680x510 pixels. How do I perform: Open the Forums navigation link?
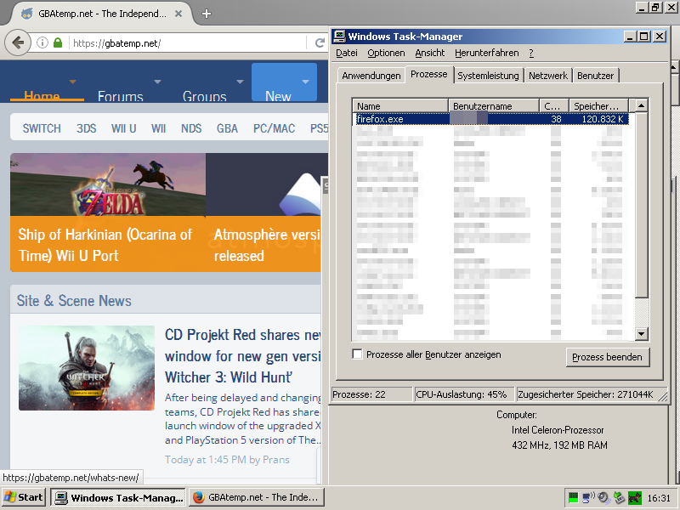pos(120,96)
